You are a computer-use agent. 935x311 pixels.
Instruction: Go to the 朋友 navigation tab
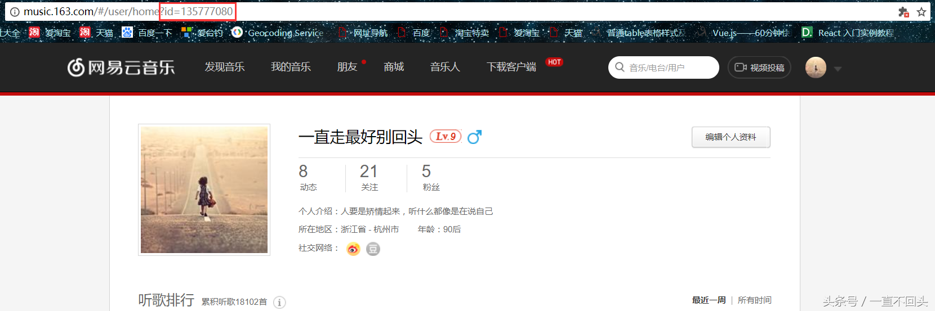click(347, 67)
